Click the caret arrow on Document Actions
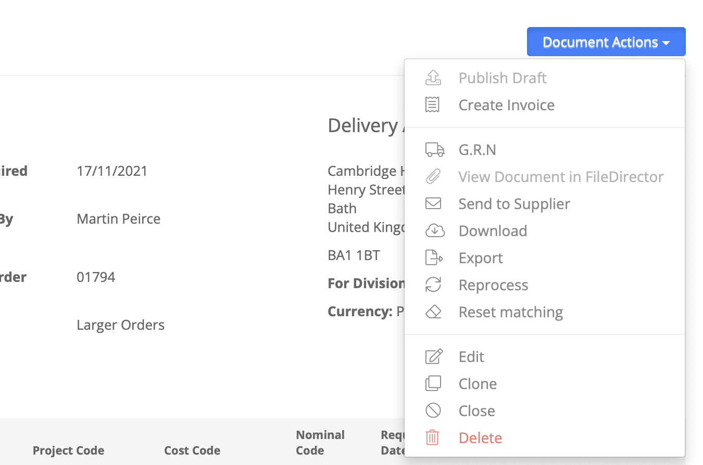The height and width of the screenshot is (465, 703). tap(666, 43)
